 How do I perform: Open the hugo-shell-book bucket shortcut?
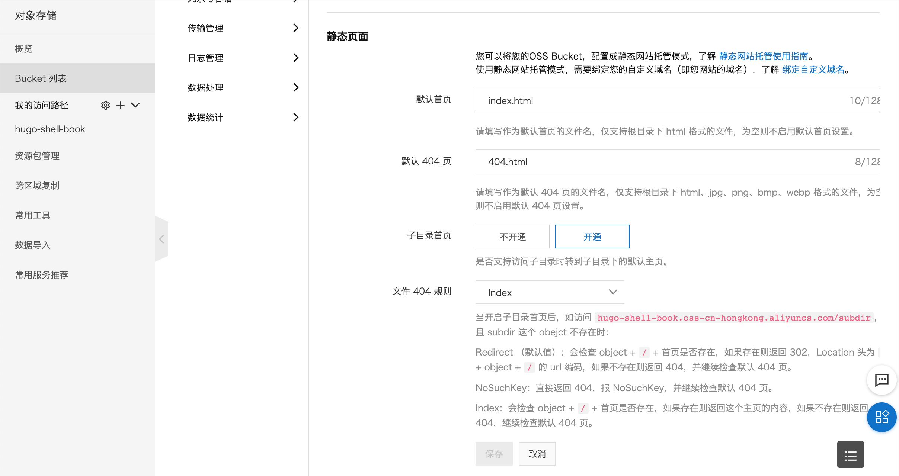tap(50, 129)
